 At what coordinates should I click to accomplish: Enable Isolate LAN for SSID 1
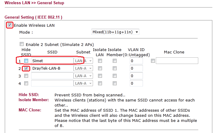click(x=100, y=61)
